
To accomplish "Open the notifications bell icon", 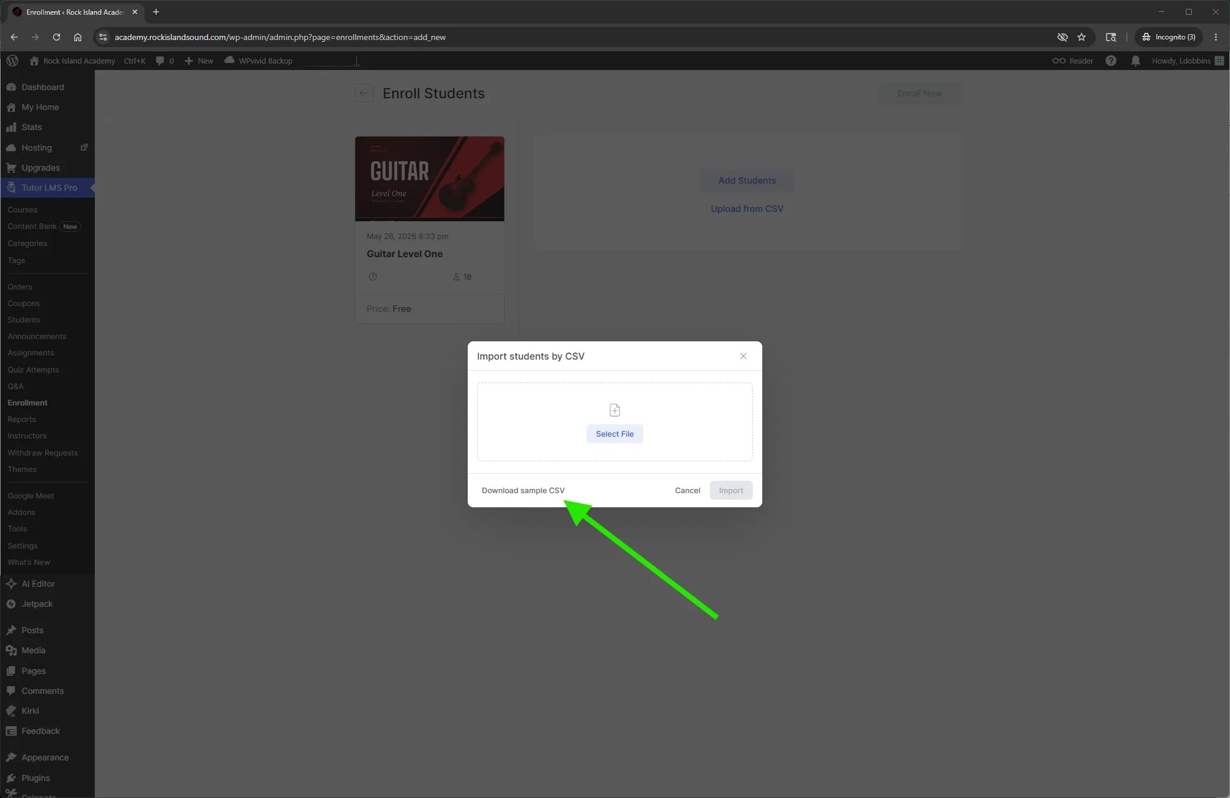I will (1136, 61).
